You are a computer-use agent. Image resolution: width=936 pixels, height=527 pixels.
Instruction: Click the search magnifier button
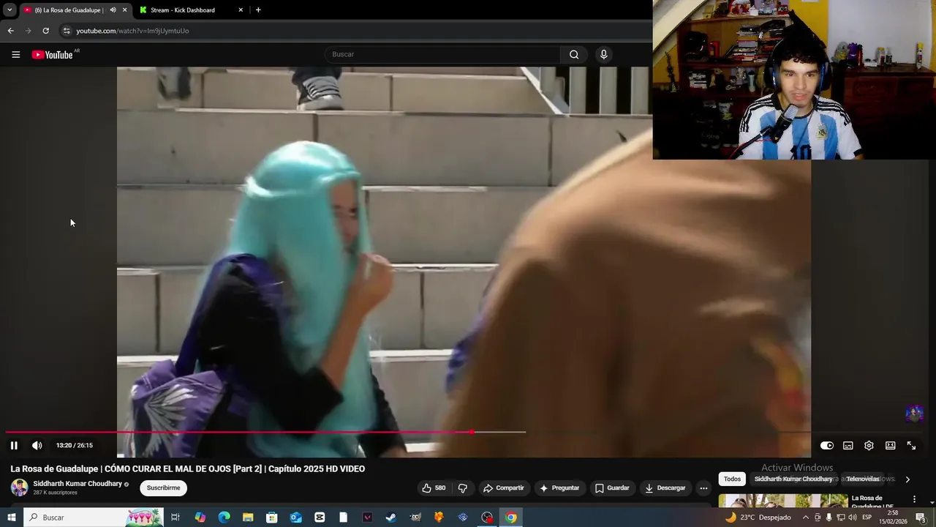pyautogui.click(x=574, y=54)
